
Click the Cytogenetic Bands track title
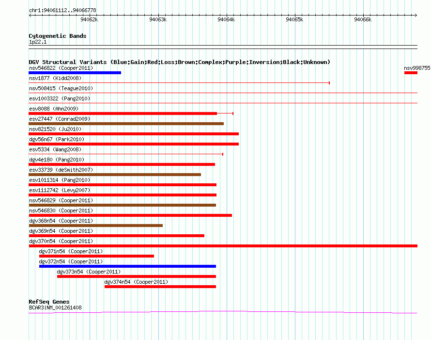[58, 36]
